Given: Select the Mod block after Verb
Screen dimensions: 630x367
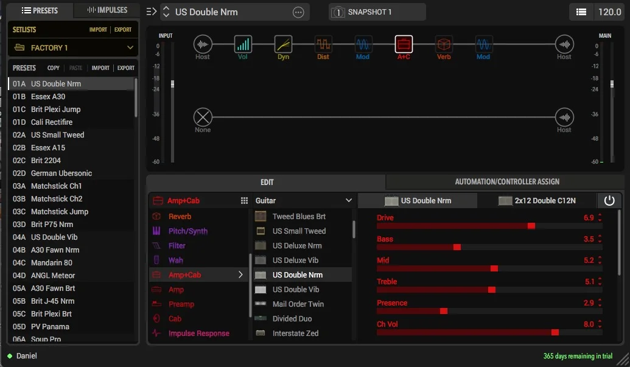Looking at the screenshot, I should pyautogui.click(x=483, y=44).
